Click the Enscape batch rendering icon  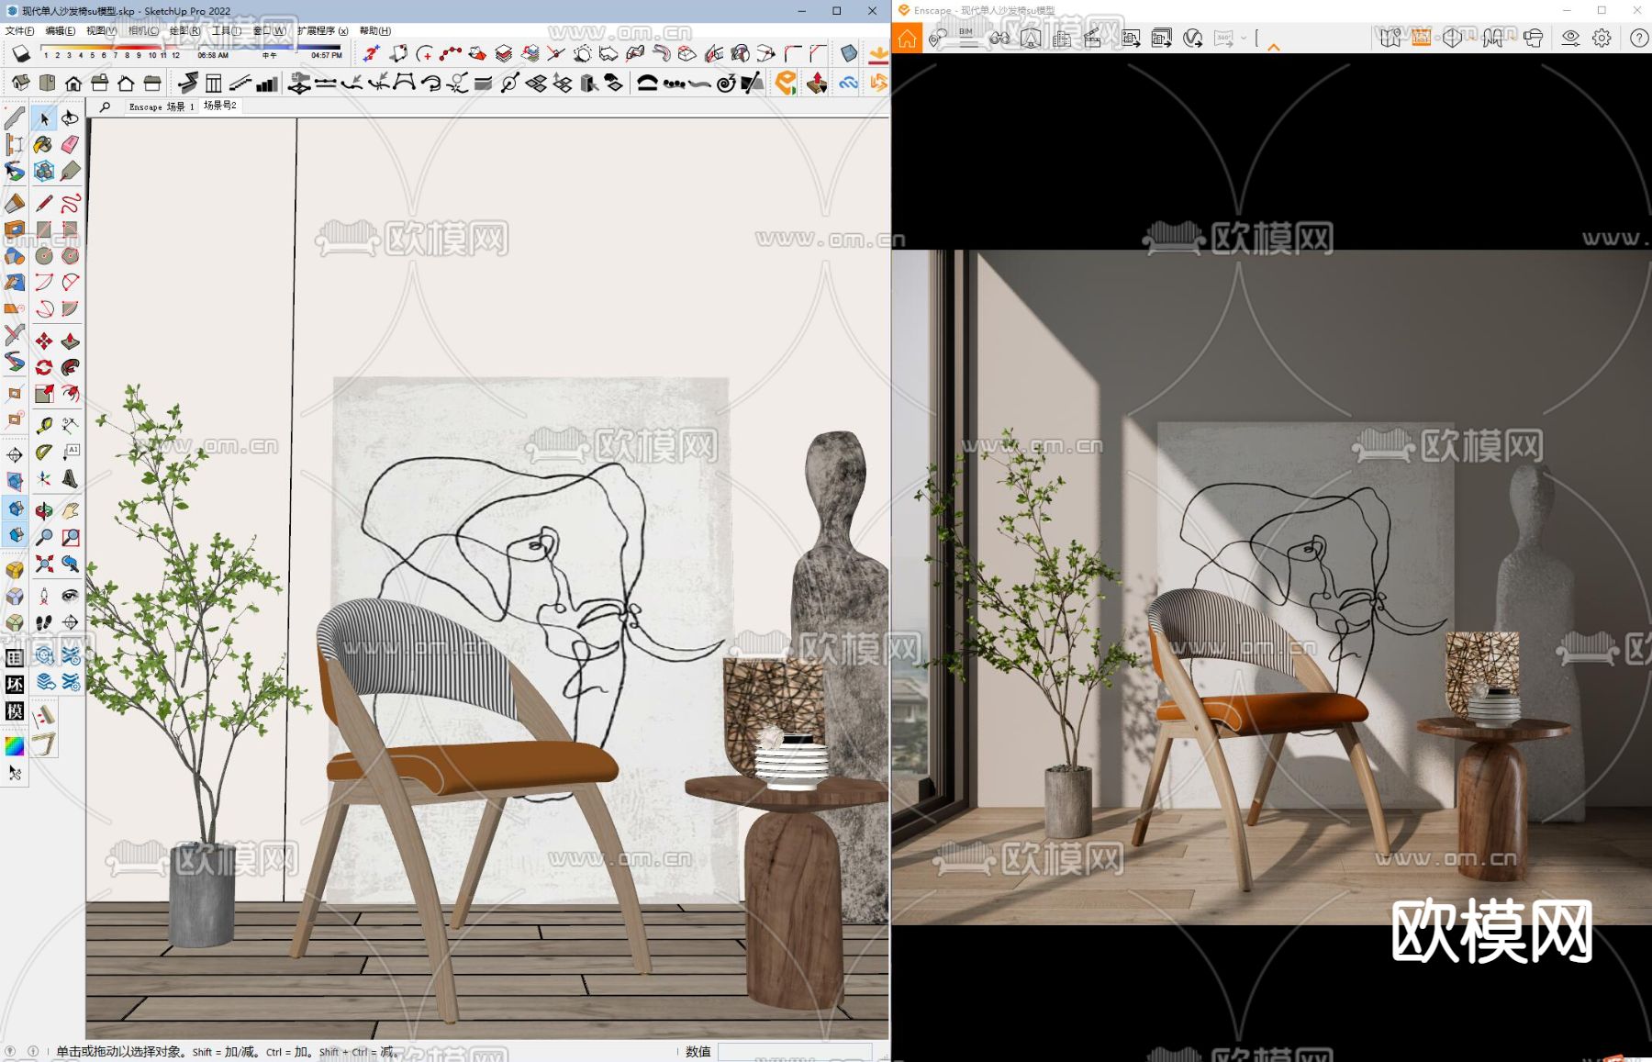1162,38
